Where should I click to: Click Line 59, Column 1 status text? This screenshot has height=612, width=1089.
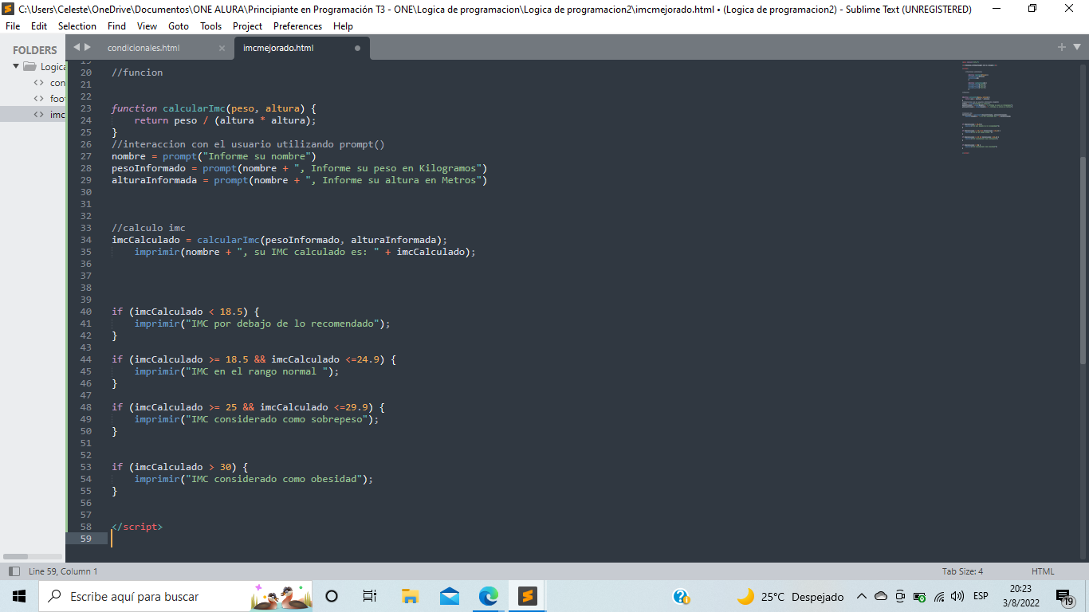click(x=63, y=571)
